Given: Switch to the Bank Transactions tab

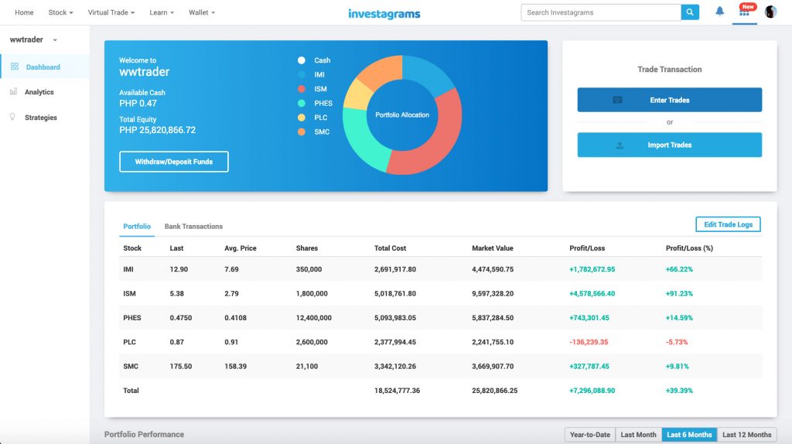Looking at the screenshot, I should (x=193, y=227).
